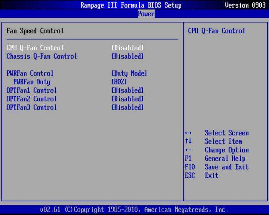Click the General Help entry
The height and width of the screenshot is (215, 269).
(225, 159)
